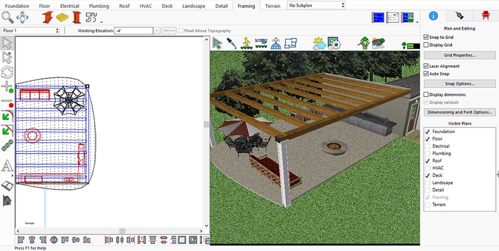The image size is (499, 251).
Task: Open Snap Options dialog
Action: point(459,84)
